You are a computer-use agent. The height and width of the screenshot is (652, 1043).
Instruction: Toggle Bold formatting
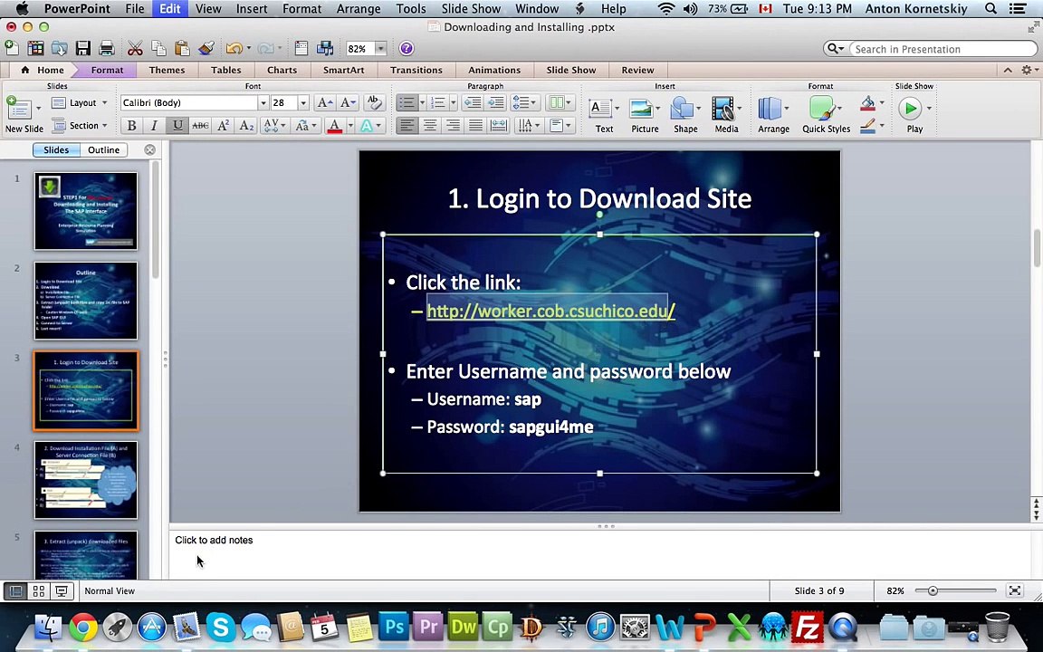coord(131,125)
